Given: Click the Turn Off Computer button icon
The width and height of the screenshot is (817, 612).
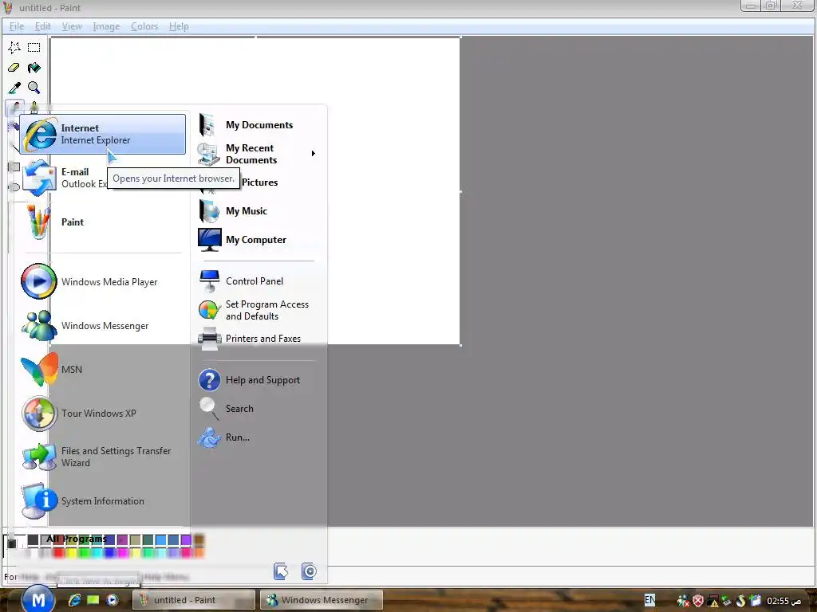Looking at the screenshot, I should coord(309,571).
